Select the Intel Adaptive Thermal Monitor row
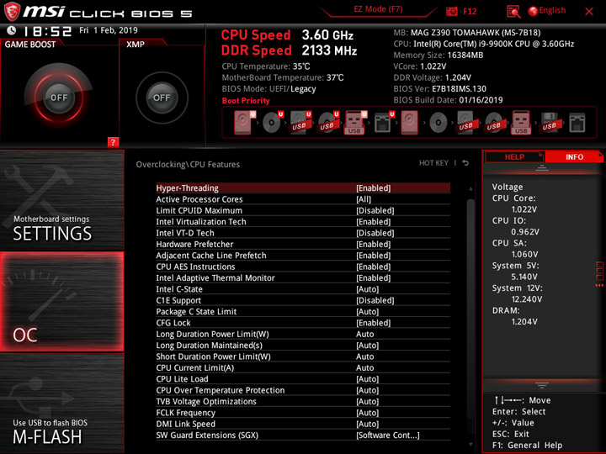This screenshot has height=454, width=606. pyautogui.click(x=303, y=278)
